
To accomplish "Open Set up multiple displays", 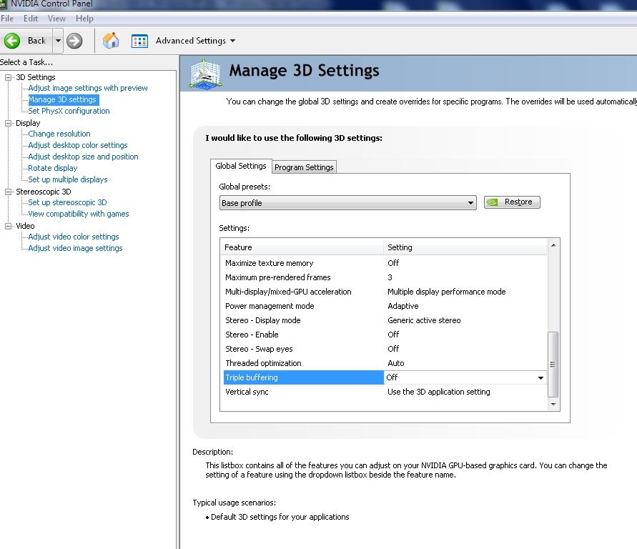I will click(x=67, y=179).
